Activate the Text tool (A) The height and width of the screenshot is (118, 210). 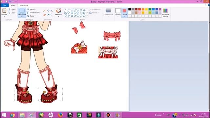click(52, 11)
